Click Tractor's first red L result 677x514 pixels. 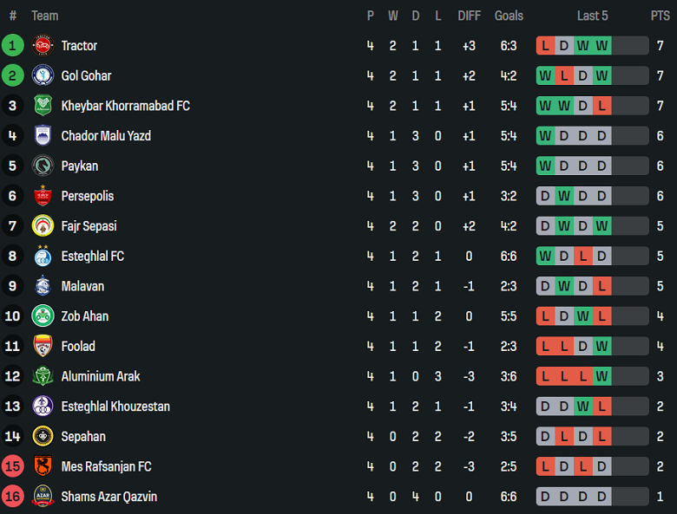[545, 46]
